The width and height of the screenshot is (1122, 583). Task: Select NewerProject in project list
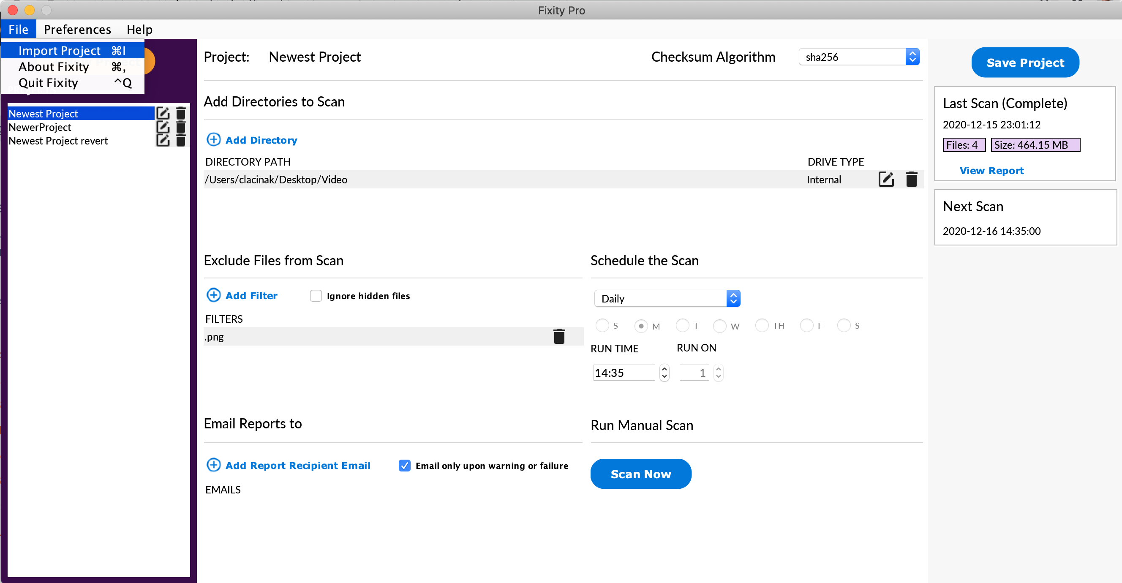[x=81, y=127]
